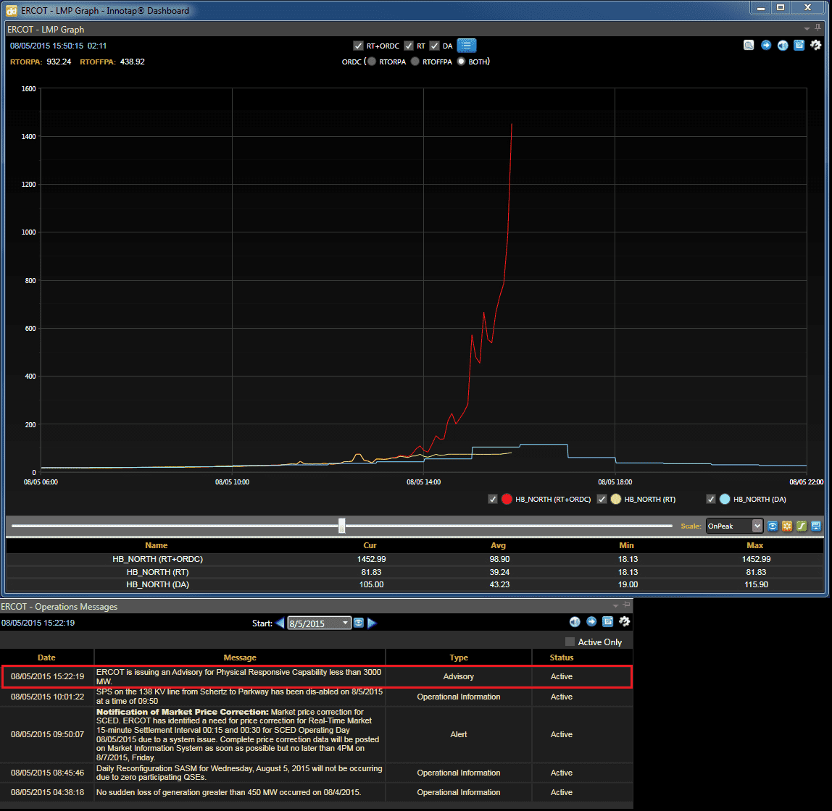Screen dimensions: 832x811
Task: Sort messages by Message column header
Action: [240, 657]
